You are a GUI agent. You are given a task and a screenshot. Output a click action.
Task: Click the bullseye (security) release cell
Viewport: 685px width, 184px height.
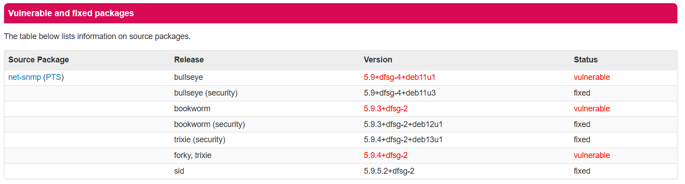coord(206,93)
